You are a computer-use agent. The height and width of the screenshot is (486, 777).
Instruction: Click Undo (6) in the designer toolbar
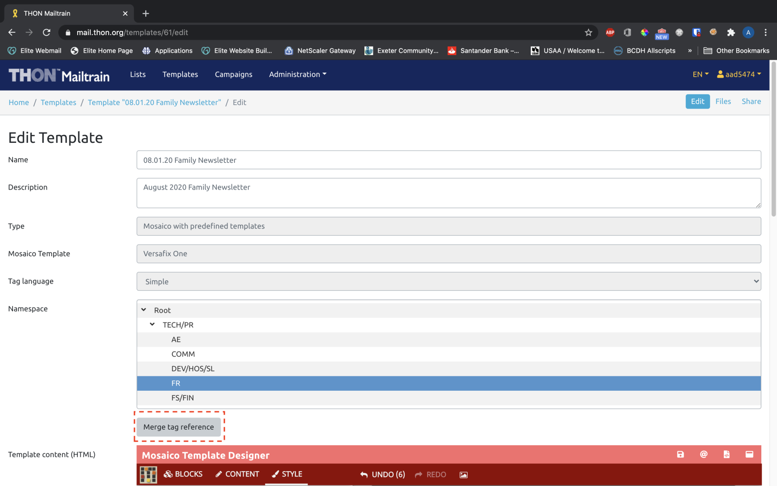[382, 474]
